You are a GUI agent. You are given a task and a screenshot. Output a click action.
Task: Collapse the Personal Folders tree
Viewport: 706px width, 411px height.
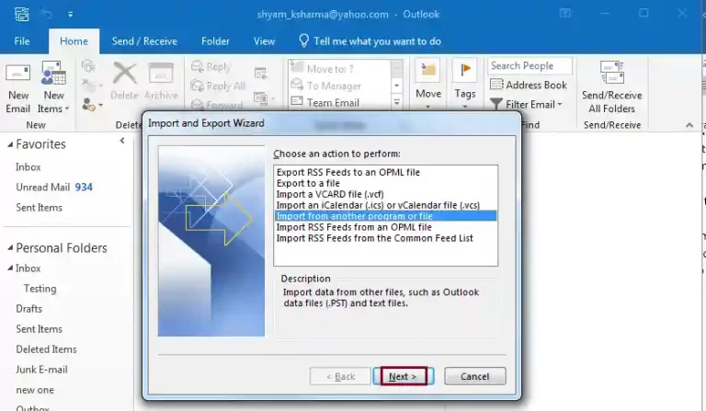click(x=8, y=248)
